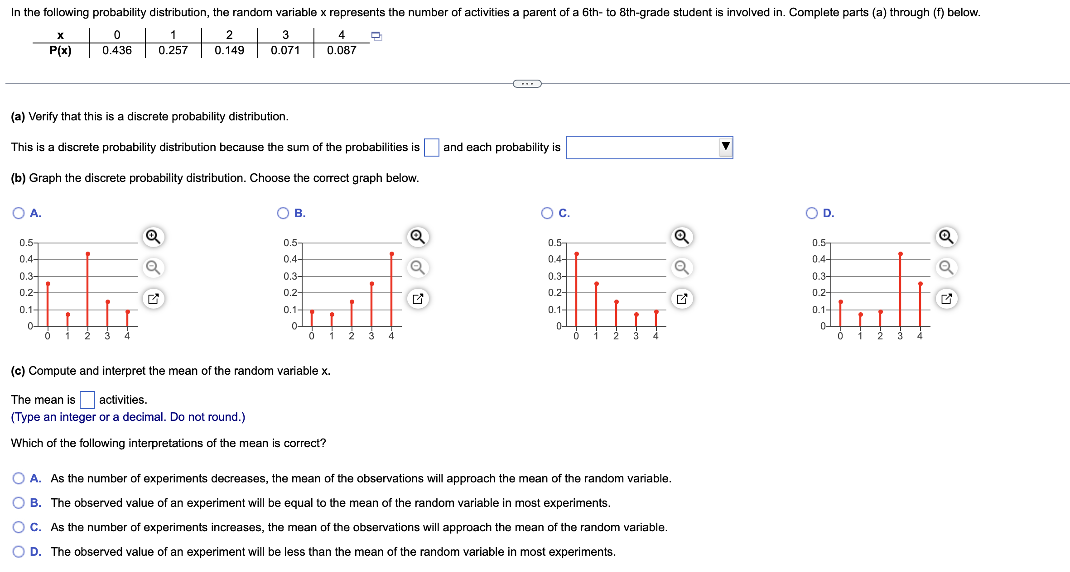Viewport: 1070px width, 572px height.
Task: Expand the ellipsis divider in the middle
Action: pyautogui.click(x=526, y=83)
